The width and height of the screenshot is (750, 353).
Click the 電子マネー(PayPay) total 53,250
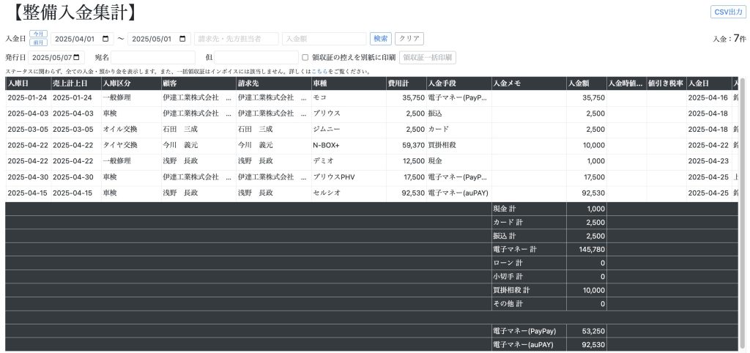[x=587, y=331]
